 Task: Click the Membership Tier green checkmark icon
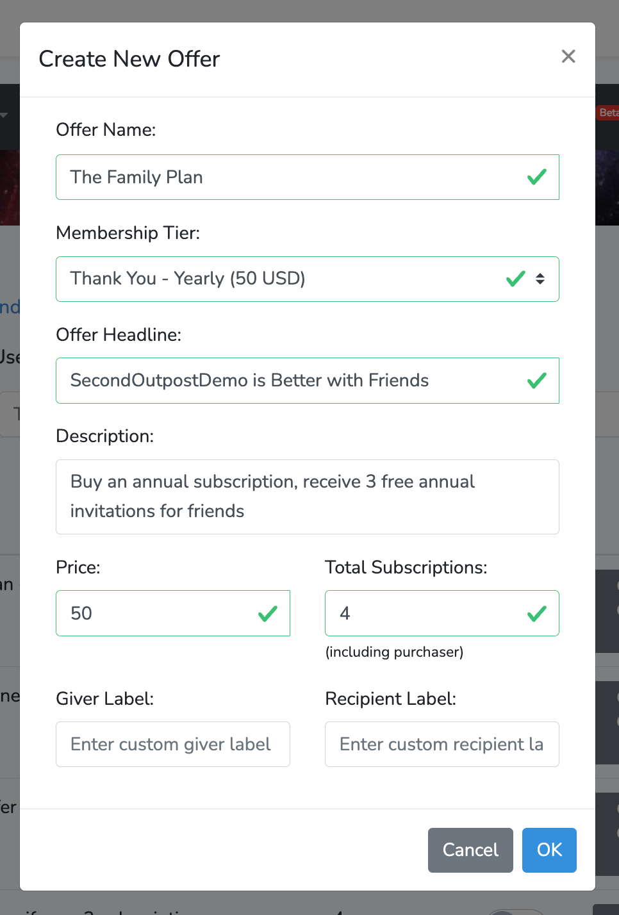point(516,279)
